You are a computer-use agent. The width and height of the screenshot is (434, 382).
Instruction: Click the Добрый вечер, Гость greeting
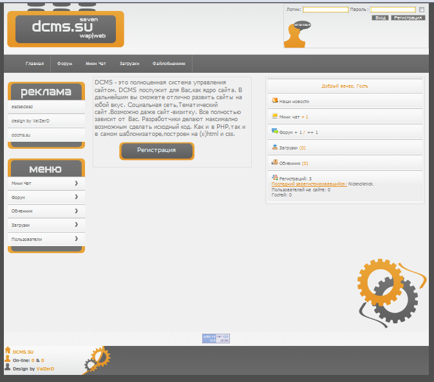[344, 86]
